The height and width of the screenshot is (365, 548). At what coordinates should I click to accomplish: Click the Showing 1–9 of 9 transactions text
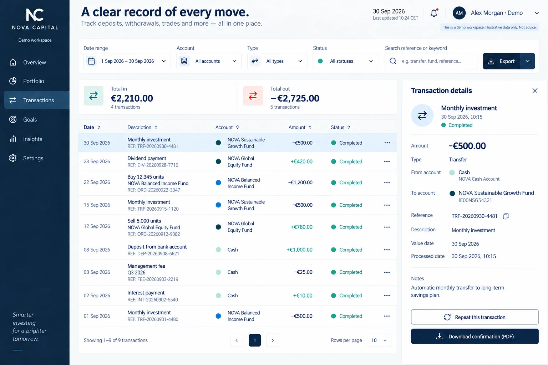click(116, 340)
